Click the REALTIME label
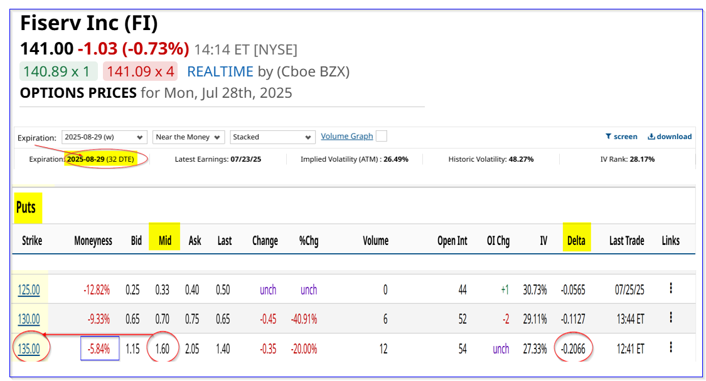The height and width of the screenshot is (381, 706). (x=220, y=71)
